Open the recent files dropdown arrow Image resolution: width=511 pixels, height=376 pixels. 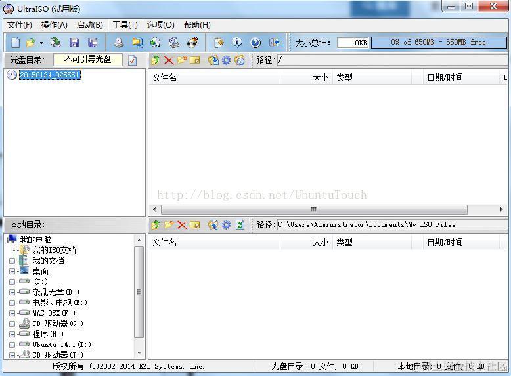(x=41, y=43)
